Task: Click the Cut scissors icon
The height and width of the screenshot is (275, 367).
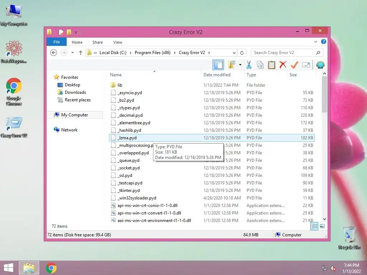Action: coord(249,65)
